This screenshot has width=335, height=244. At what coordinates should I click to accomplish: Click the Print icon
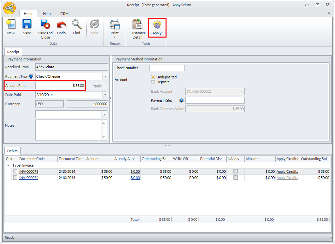[x=115, y=25]
